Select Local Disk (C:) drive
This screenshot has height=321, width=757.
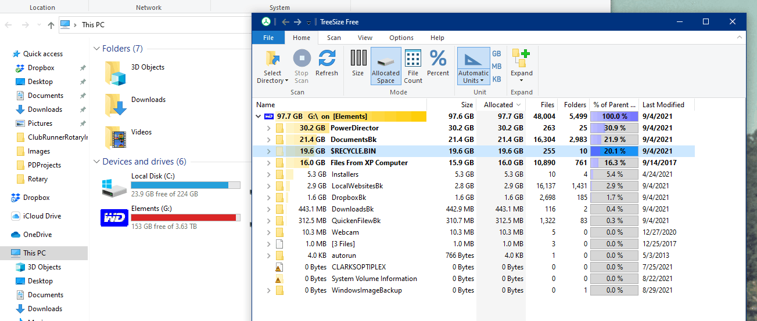[171, 185]
